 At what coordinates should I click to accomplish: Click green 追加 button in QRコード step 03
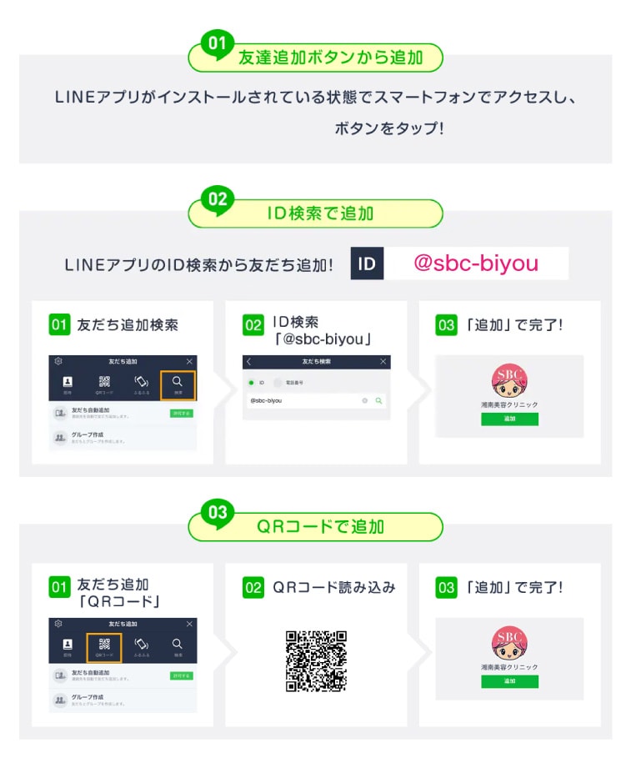(x=509, y=681)
